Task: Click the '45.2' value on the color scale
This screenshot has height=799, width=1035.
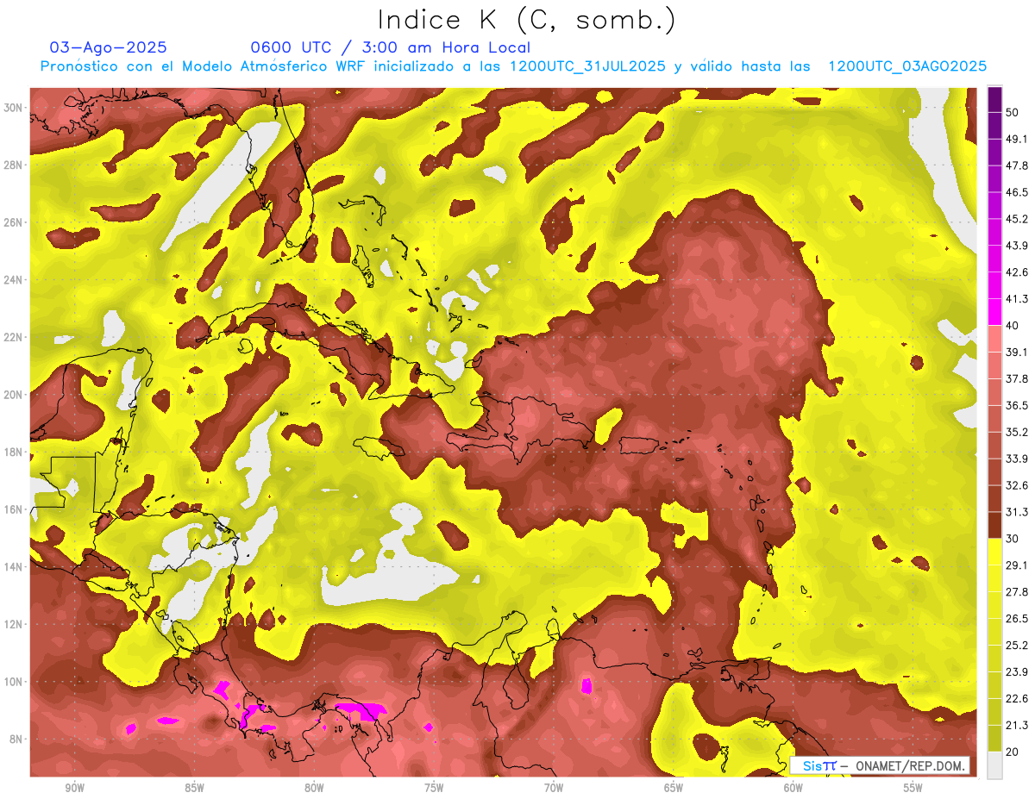Action: point(1016,219)
